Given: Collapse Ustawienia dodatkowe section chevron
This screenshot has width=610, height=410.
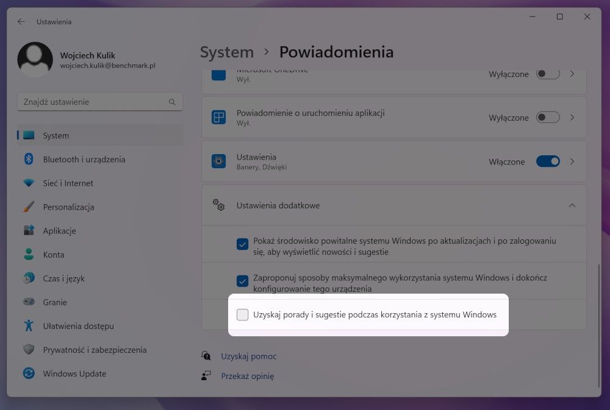Looking at the screenshot, I should tap(572, 205).
